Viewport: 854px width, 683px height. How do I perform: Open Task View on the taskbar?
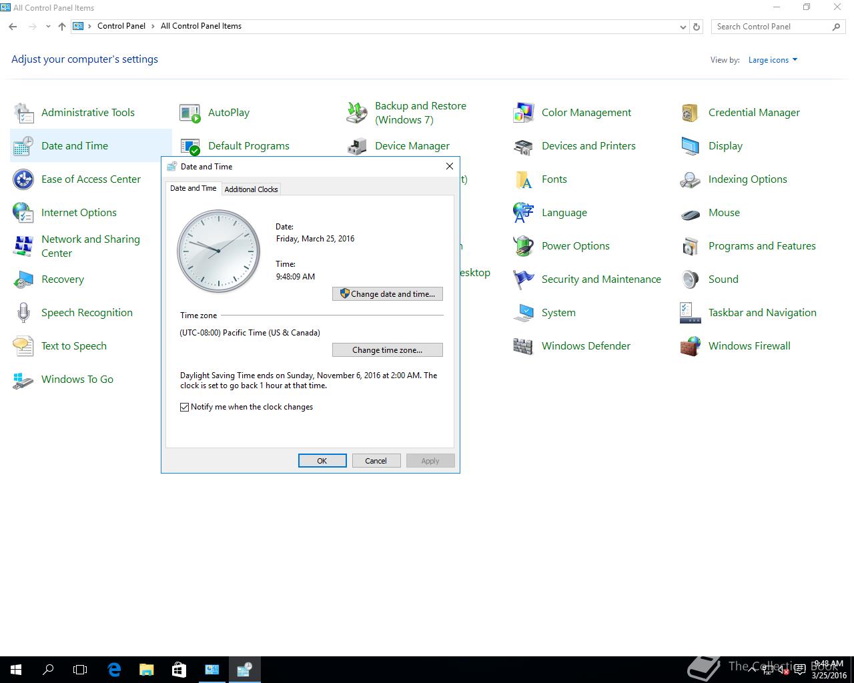[80, 670]
